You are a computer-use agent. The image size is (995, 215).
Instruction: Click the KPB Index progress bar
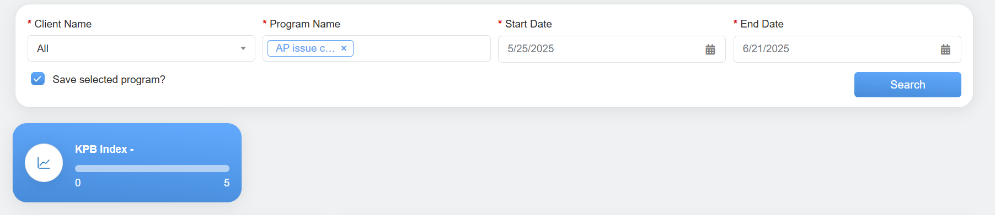pyautogui.click(x=152, y=168)
